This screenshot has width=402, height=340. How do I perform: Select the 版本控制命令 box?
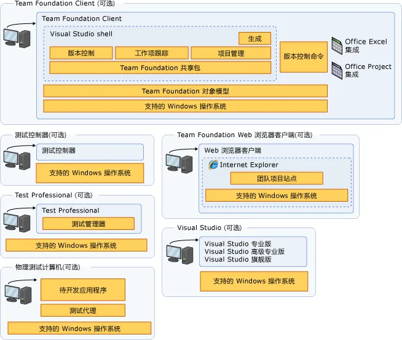click(304, 57)
